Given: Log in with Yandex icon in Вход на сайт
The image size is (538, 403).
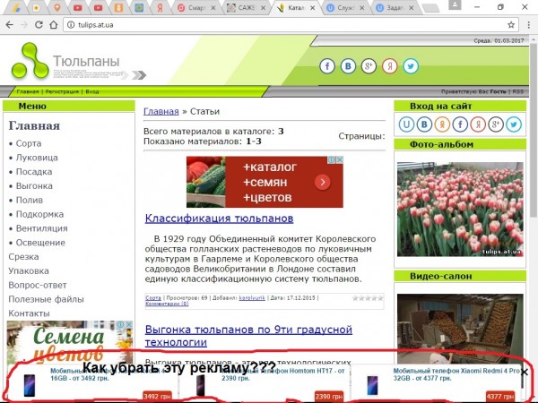Looking at the screenshot, I should (478, 124).
